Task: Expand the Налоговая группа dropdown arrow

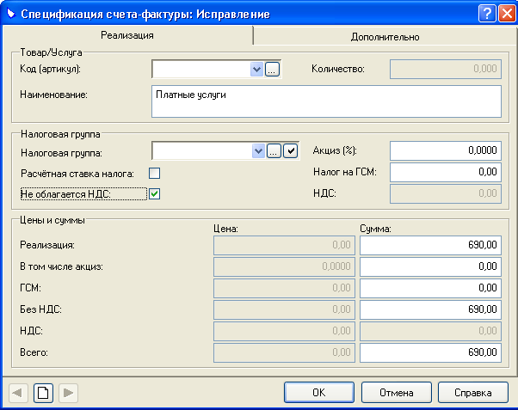Action: pos(258,151)
